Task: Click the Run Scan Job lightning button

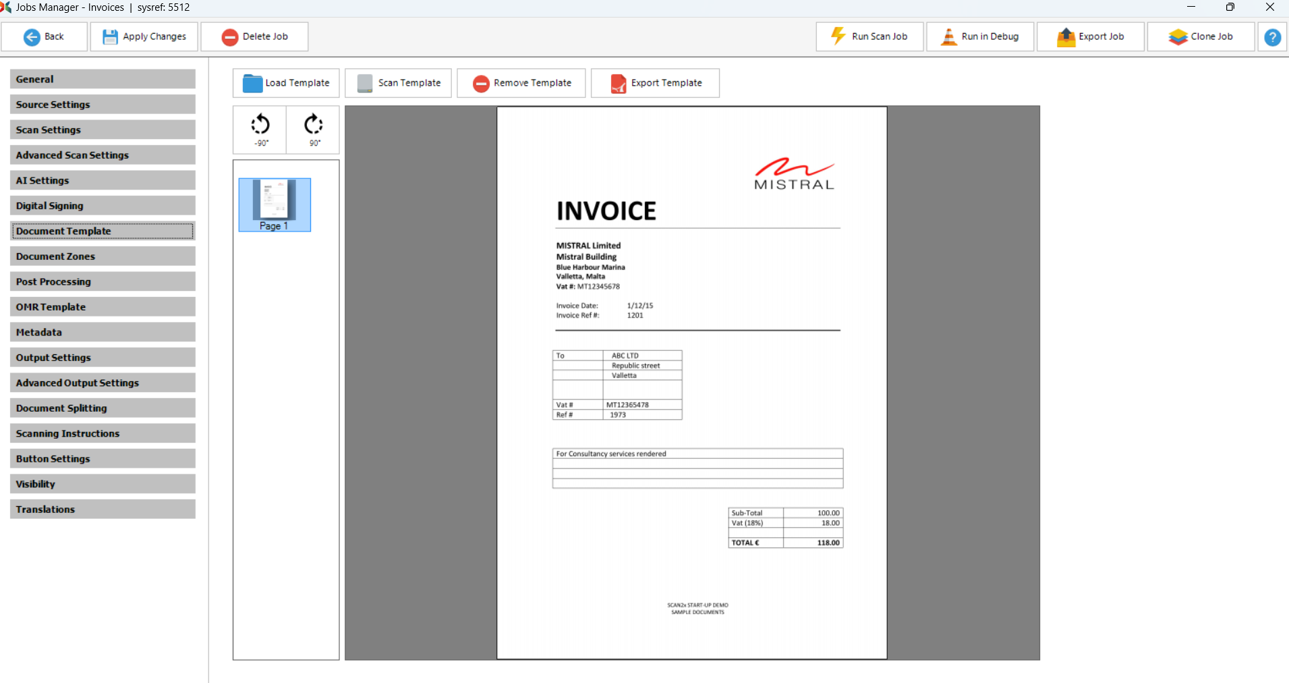Action: tap(869, 37)
